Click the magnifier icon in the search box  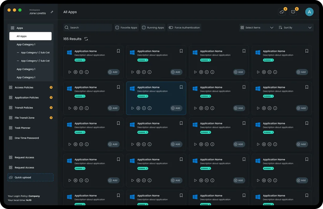coord(67,27)
